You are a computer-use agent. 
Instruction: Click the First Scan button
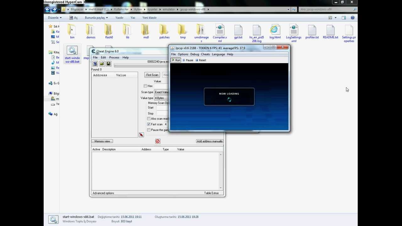pyautogui.click(x=152, y=75)
